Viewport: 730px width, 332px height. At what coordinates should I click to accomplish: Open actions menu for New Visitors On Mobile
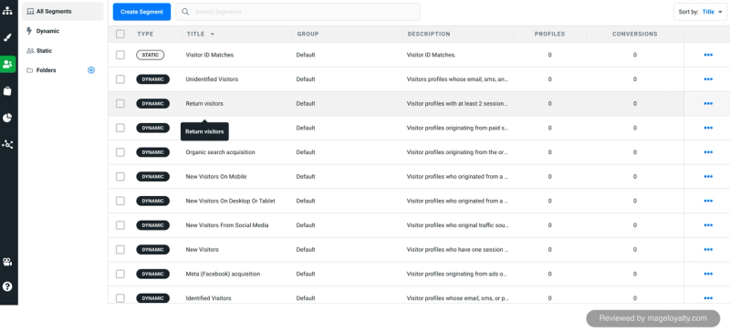pyautogui.click(x=708, y=176)
